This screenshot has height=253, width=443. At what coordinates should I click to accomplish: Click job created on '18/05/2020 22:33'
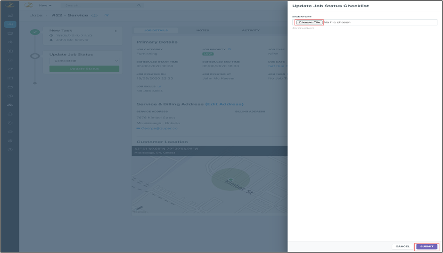click(x=155, y=79)
